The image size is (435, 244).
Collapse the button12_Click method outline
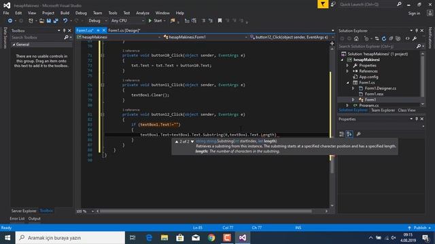point(103,115)
